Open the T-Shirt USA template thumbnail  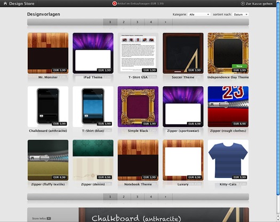(138, 53)
